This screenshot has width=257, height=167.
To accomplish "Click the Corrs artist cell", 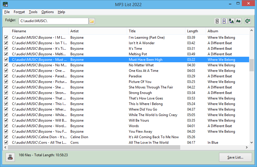I will (x=74, y=143).
